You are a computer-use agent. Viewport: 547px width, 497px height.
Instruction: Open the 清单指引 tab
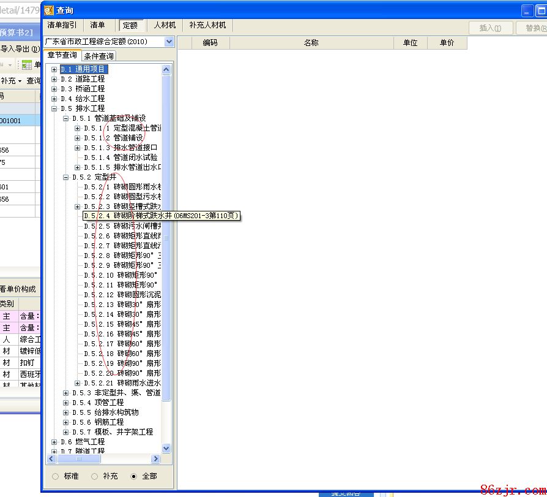(x=62, y=25)
